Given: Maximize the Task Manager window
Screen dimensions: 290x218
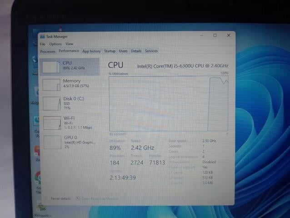Looking at the screenshot, I should [x=215, y=35].
